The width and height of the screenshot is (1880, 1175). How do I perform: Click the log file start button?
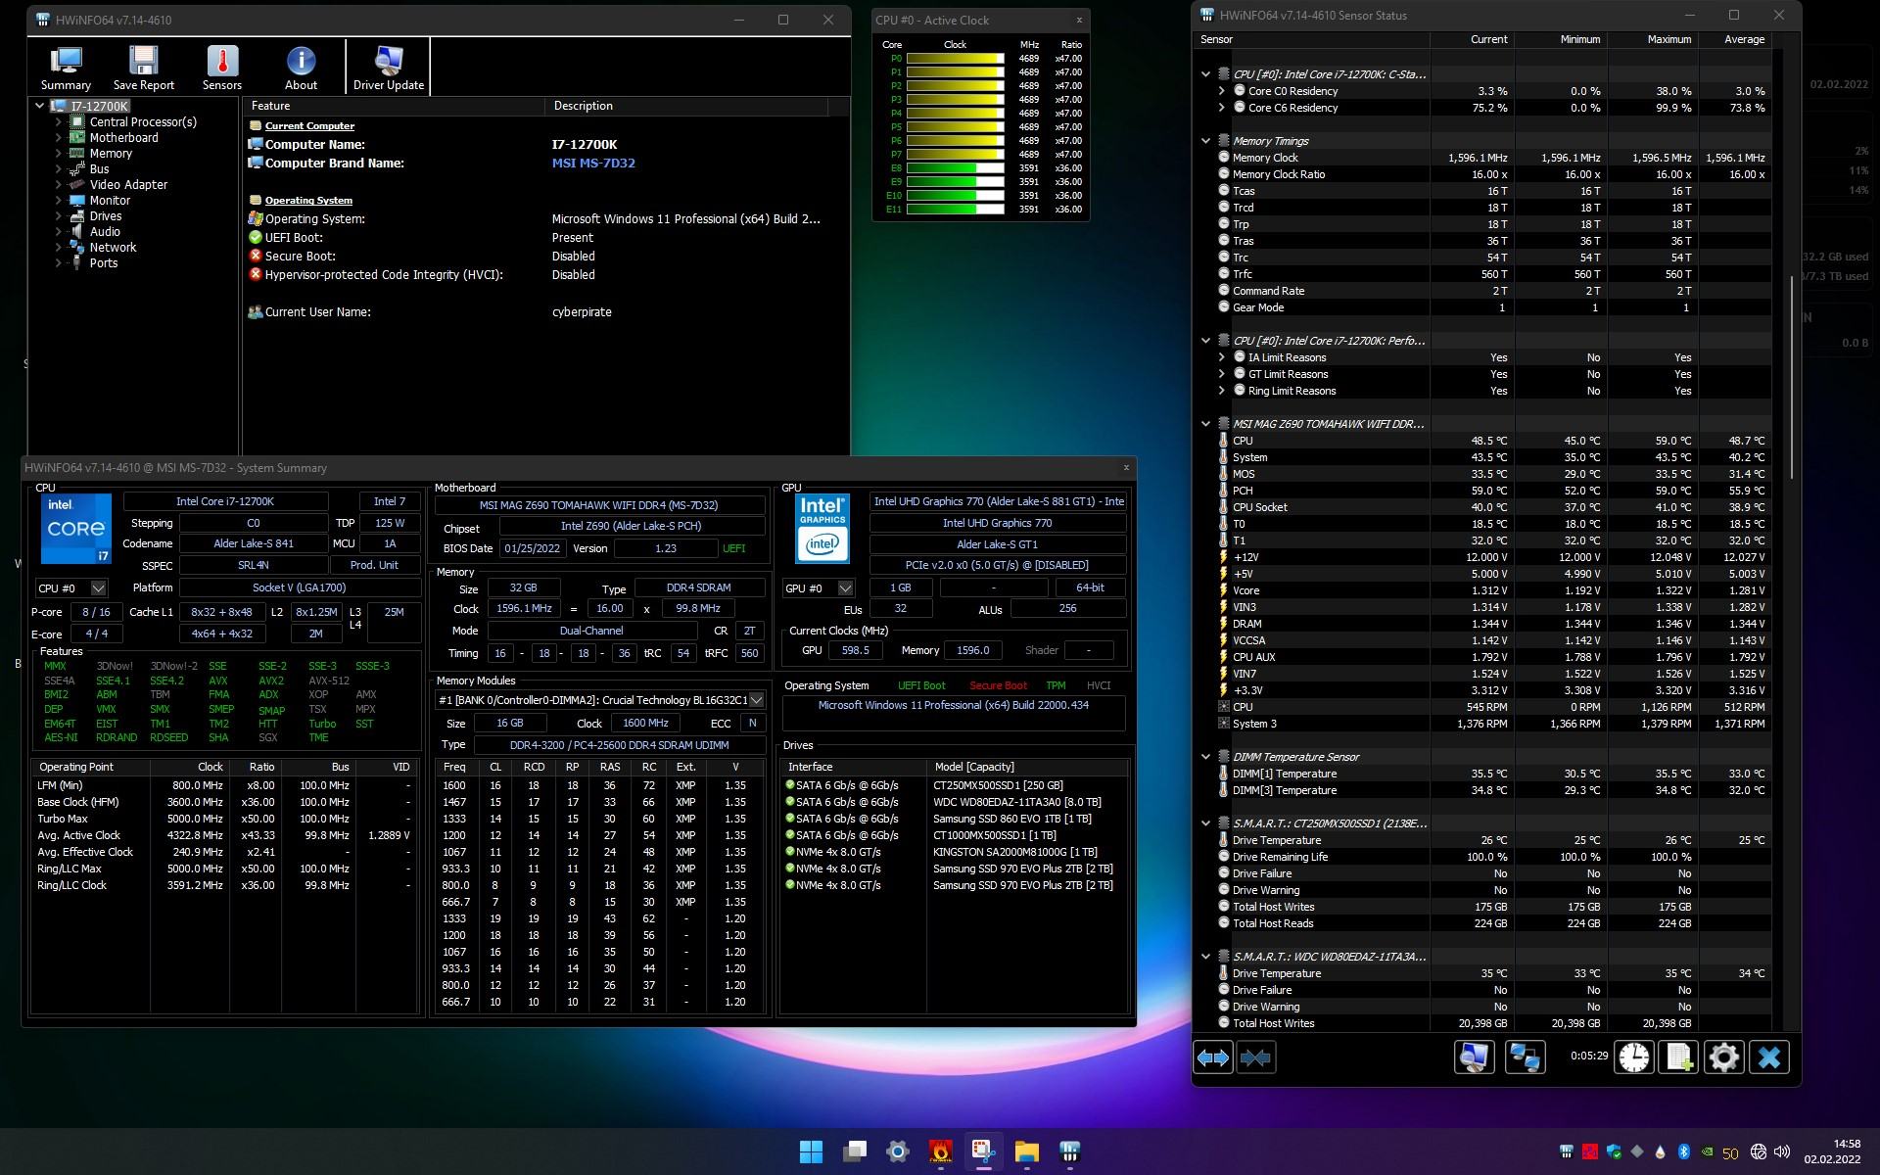click(1678, 1057)
